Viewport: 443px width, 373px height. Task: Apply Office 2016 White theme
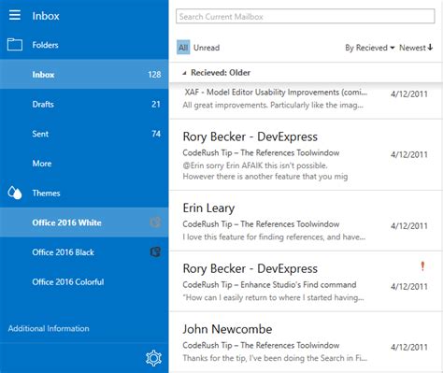click(84, 222)
